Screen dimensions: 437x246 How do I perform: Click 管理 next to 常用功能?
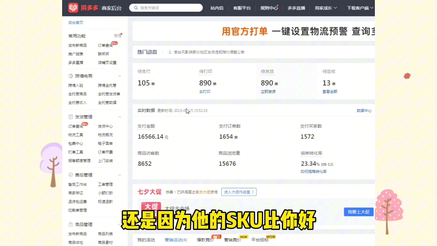tap(117, 36)
